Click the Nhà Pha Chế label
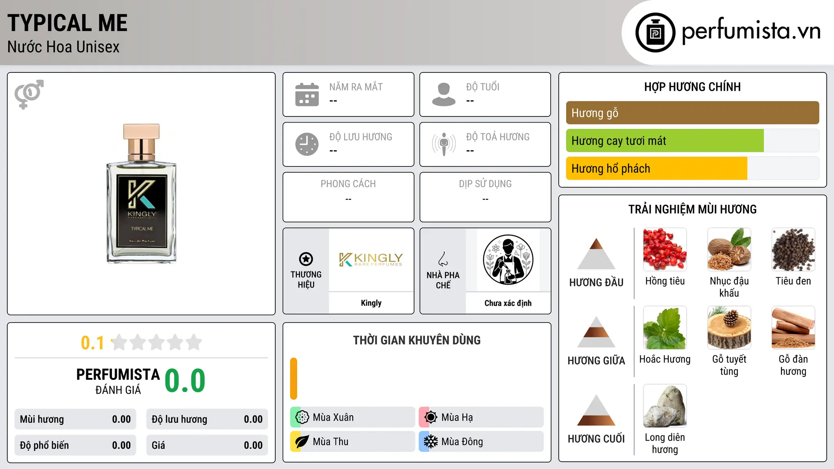The image size is (834, 469). tap(443, 280)
